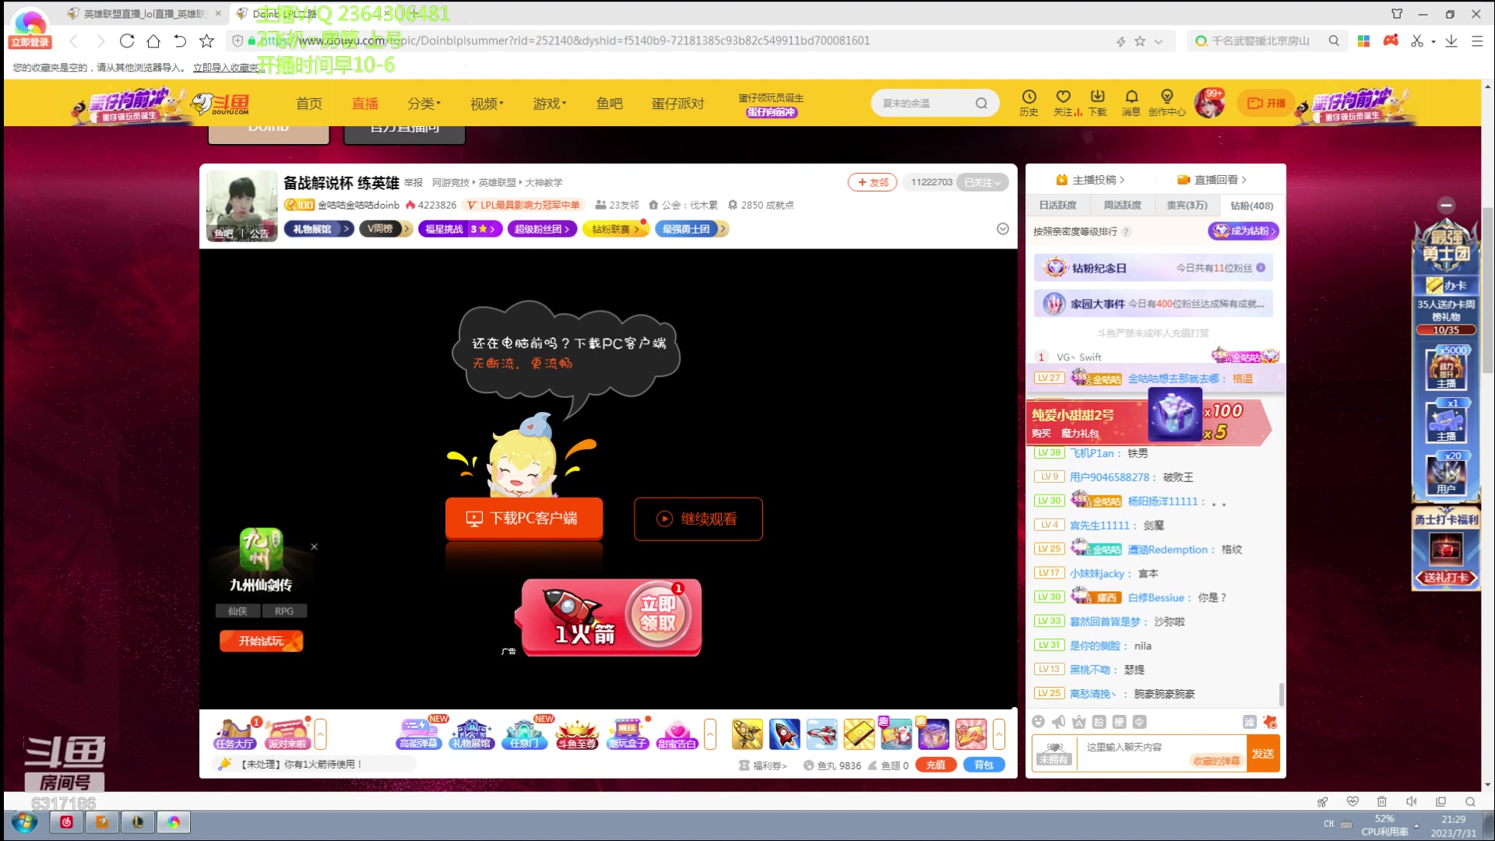Select the red rocket gift on blue background
The height and width of the screenshot is (841, 1495).
pos(784,734)
